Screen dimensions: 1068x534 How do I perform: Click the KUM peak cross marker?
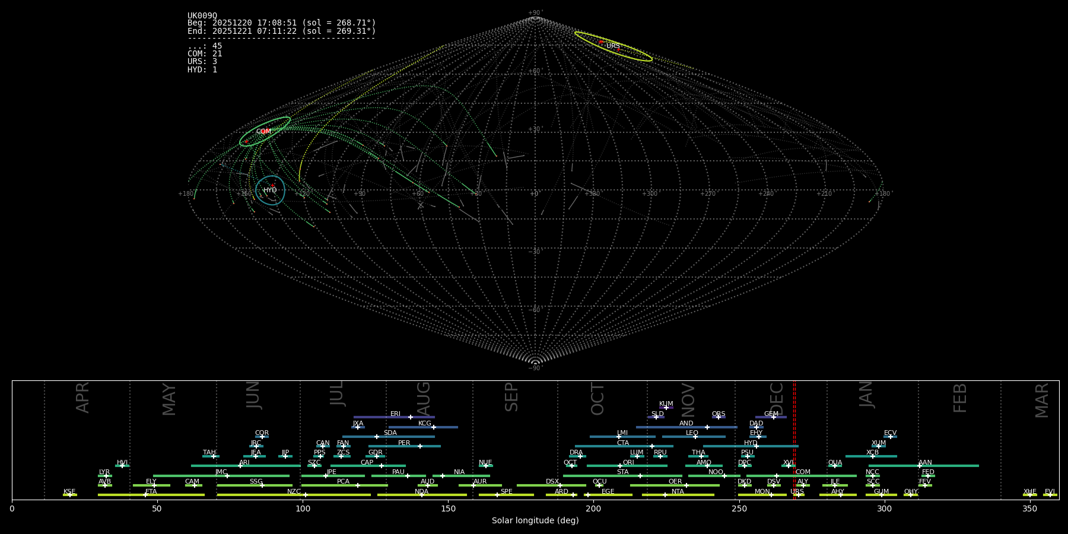pyautogui.click(x=666, y=408)
